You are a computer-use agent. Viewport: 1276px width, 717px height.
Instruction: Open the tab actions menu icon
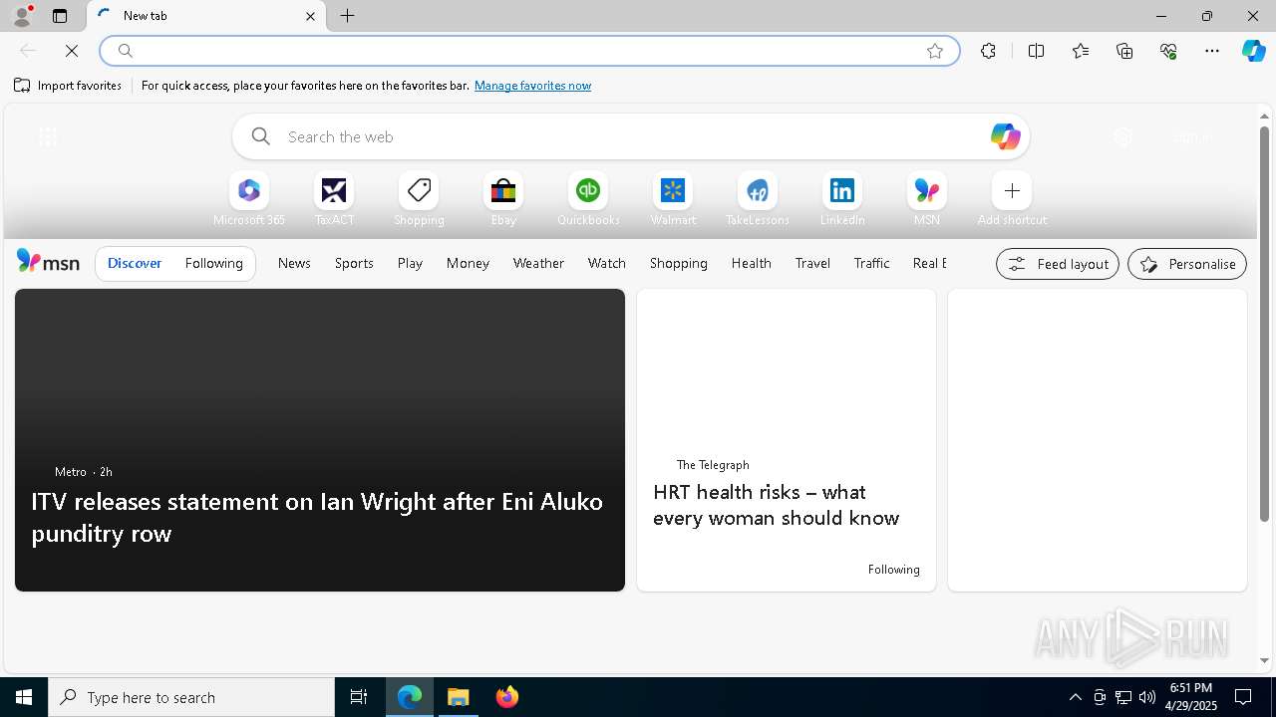60,16
